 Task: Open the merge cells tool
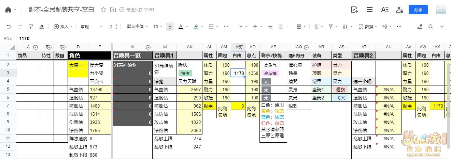[281, 26]
